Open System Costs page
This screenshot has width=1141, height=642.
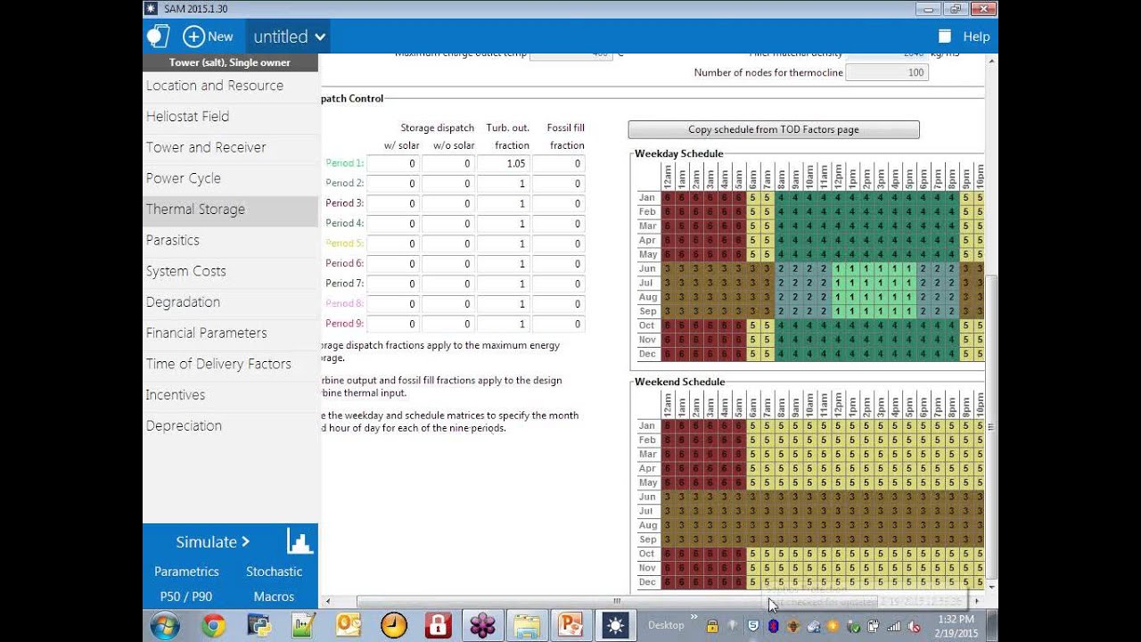[x=230, y=271]
